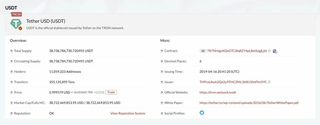Open View Reputation System link

[x=128, y=113]
